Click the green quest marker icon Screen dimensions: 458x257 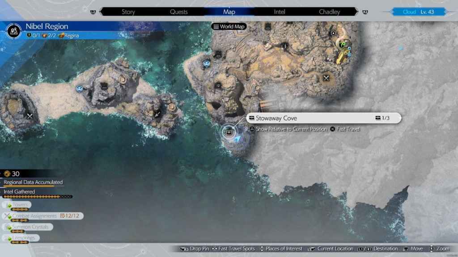click(342, 45)
